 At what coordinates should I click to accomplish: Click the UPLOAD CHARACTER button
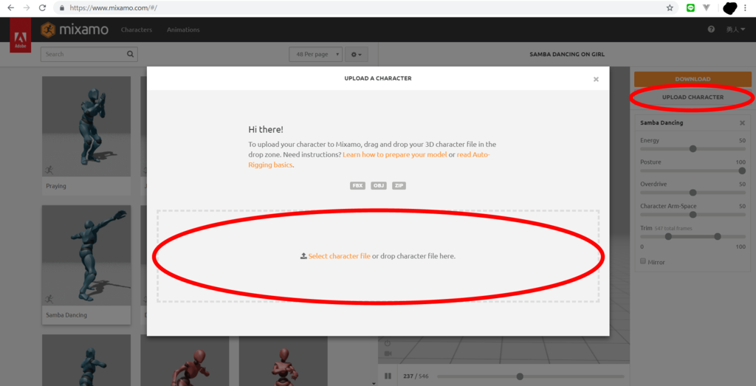[x=693, y=97]
